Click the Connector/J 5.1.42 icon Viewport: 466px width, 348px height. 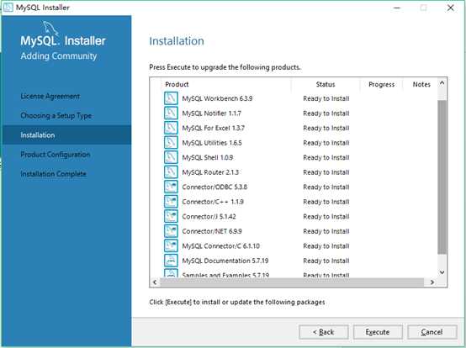coord(171,216)
